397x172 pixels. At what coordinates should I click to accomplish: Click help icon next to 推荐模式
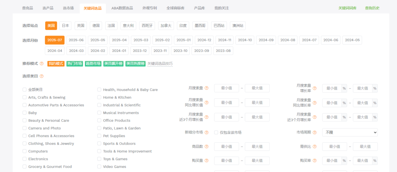[x=42, y=64]
